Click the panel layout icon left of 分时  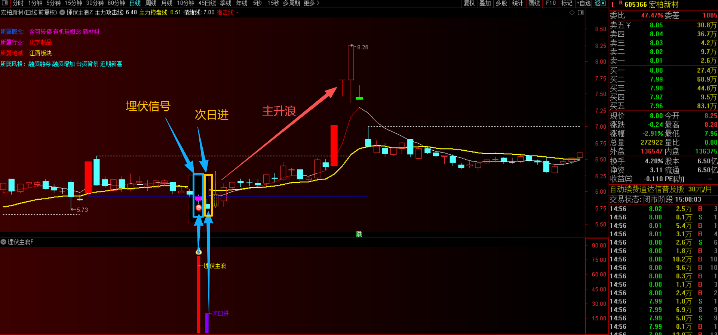(5, 3)
